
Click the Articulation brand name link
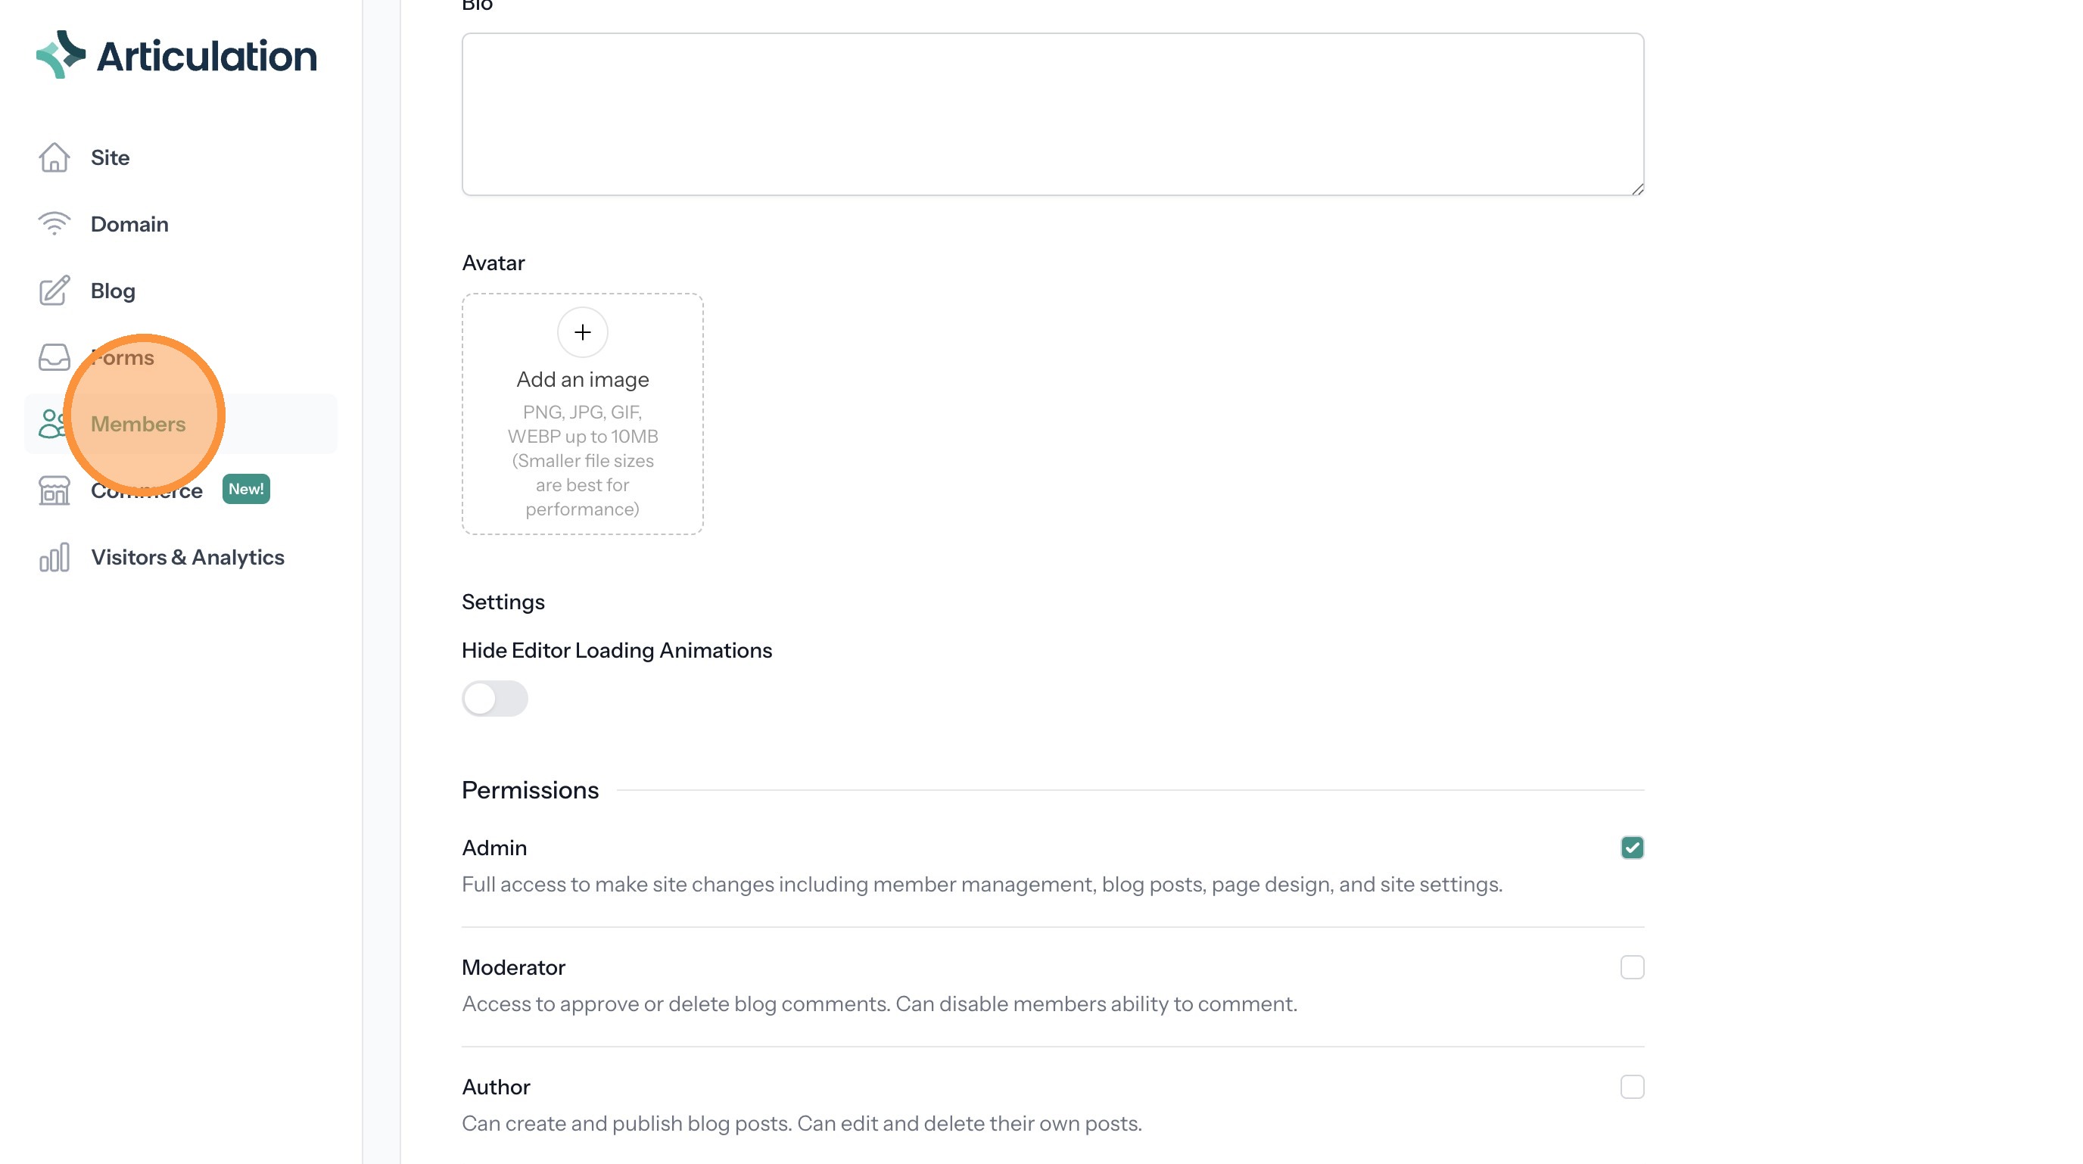pyautogui.click(x=207, y=57)
